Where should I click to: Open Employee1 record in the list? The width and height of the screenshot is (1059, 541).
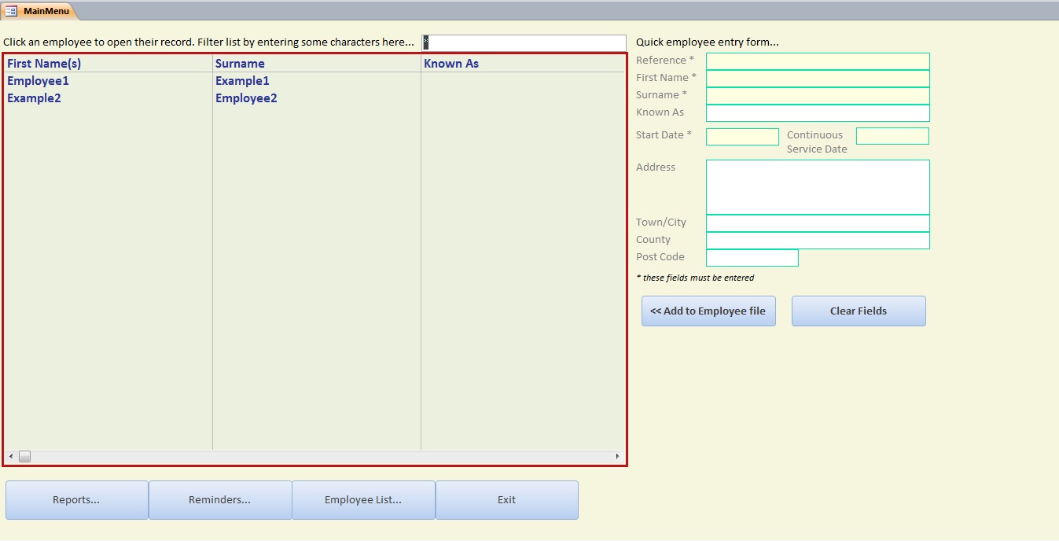39,81
